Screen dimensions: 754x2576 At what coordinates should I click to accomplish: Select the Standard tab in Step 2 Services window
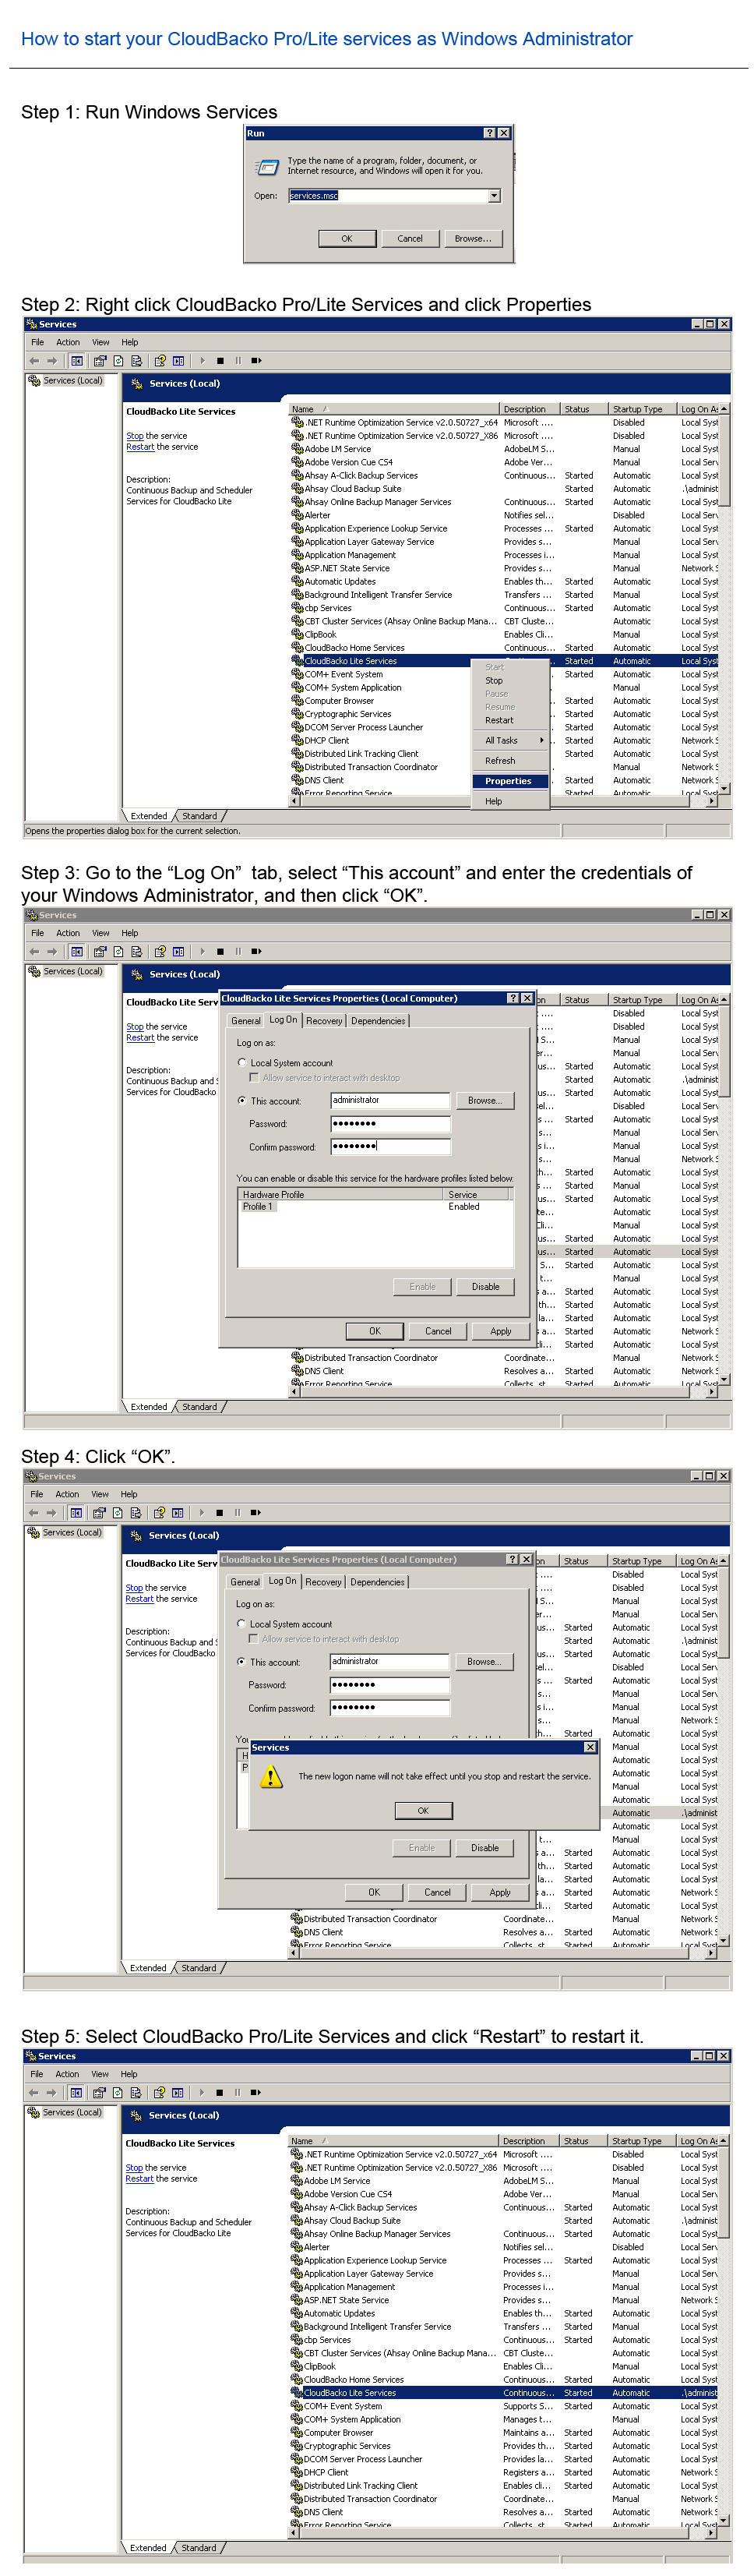(200, 816)
